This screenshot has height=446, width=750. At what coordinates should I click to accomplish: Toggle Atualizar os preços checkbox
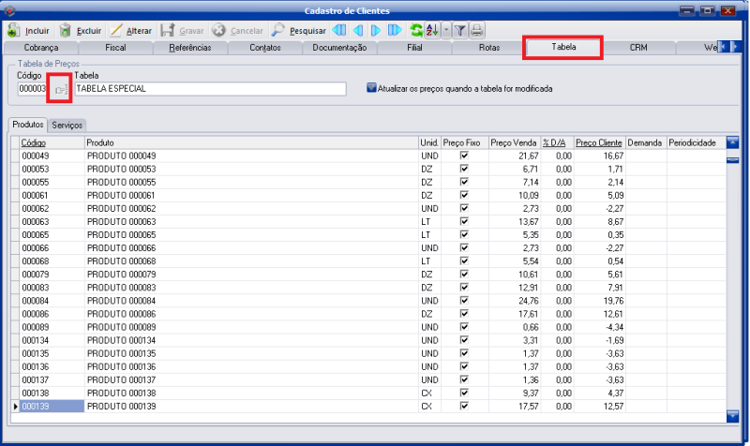click(371, 88)
